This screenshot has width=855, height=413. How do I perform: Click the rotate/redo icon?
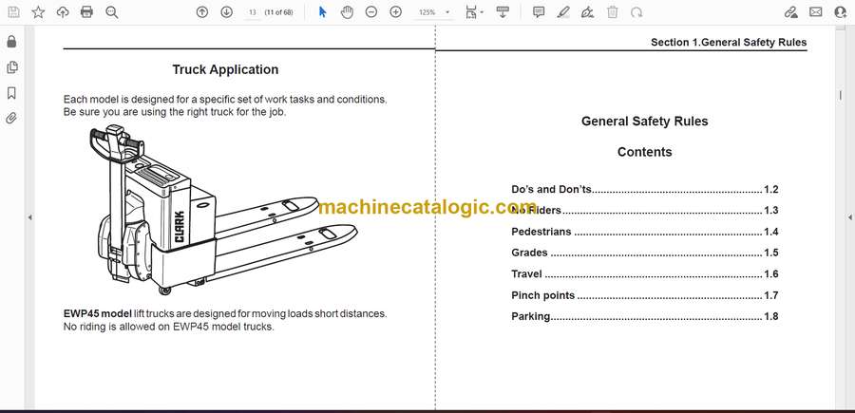coord(636,12)
